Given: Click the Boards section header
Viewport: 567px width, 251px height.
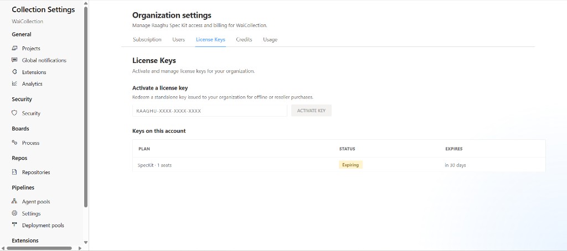Looking at the screenshot, I should (x=20, y=129).
